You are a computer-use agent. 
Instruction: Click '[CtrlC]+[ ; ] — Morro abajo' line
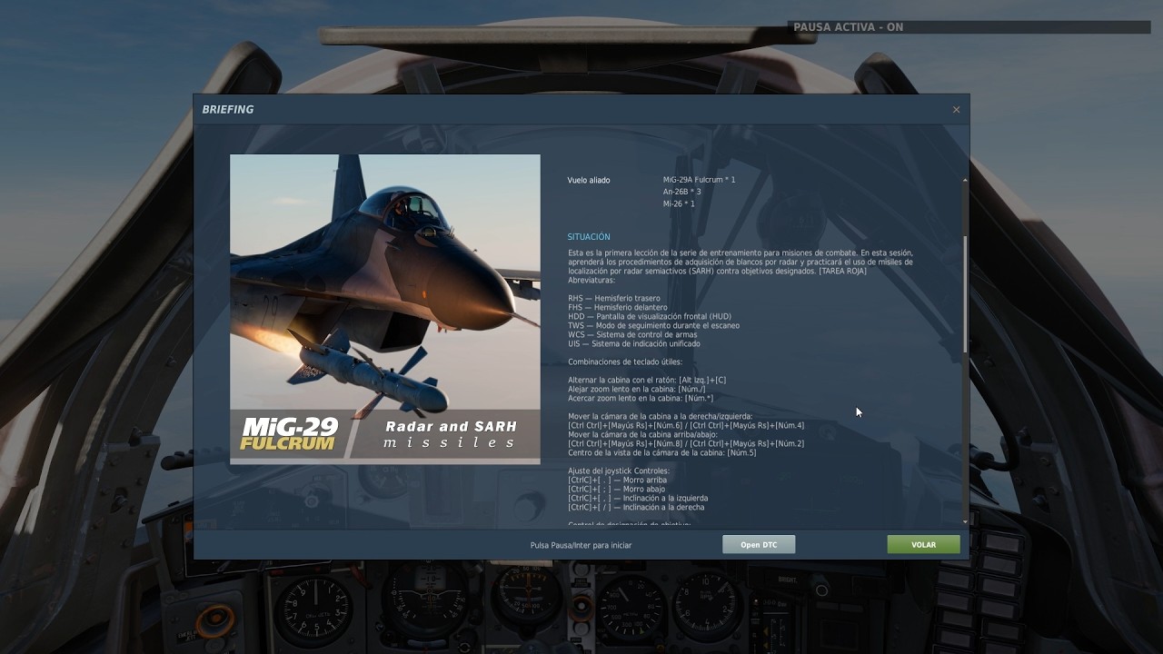tap(616, 489)
